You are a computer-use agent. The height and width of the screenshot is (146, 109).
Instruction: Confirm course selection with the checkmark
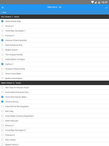click(106, 7)
